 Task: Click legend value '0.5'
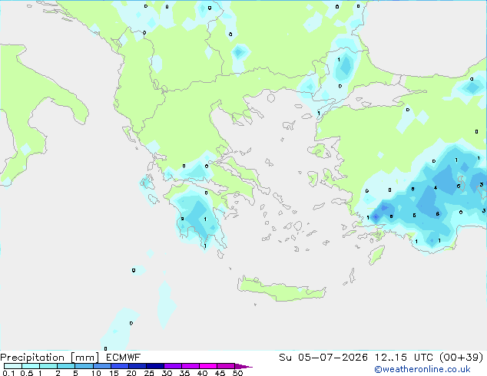click(x=26, y=373)
